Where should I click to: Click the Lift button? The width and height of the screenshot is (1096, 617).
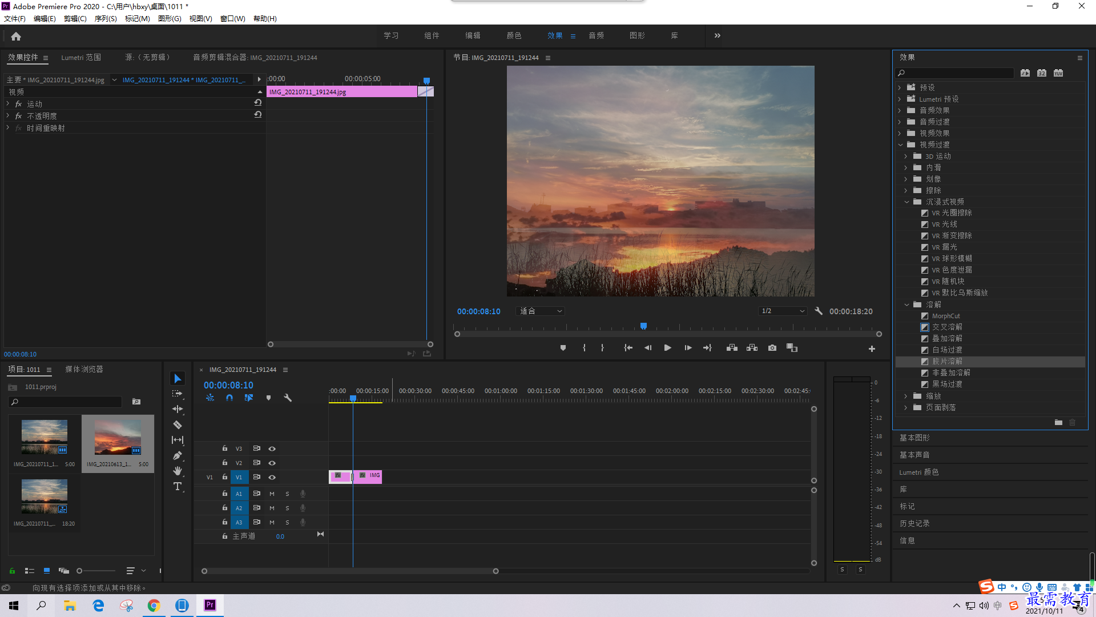[x=732, y=348]
